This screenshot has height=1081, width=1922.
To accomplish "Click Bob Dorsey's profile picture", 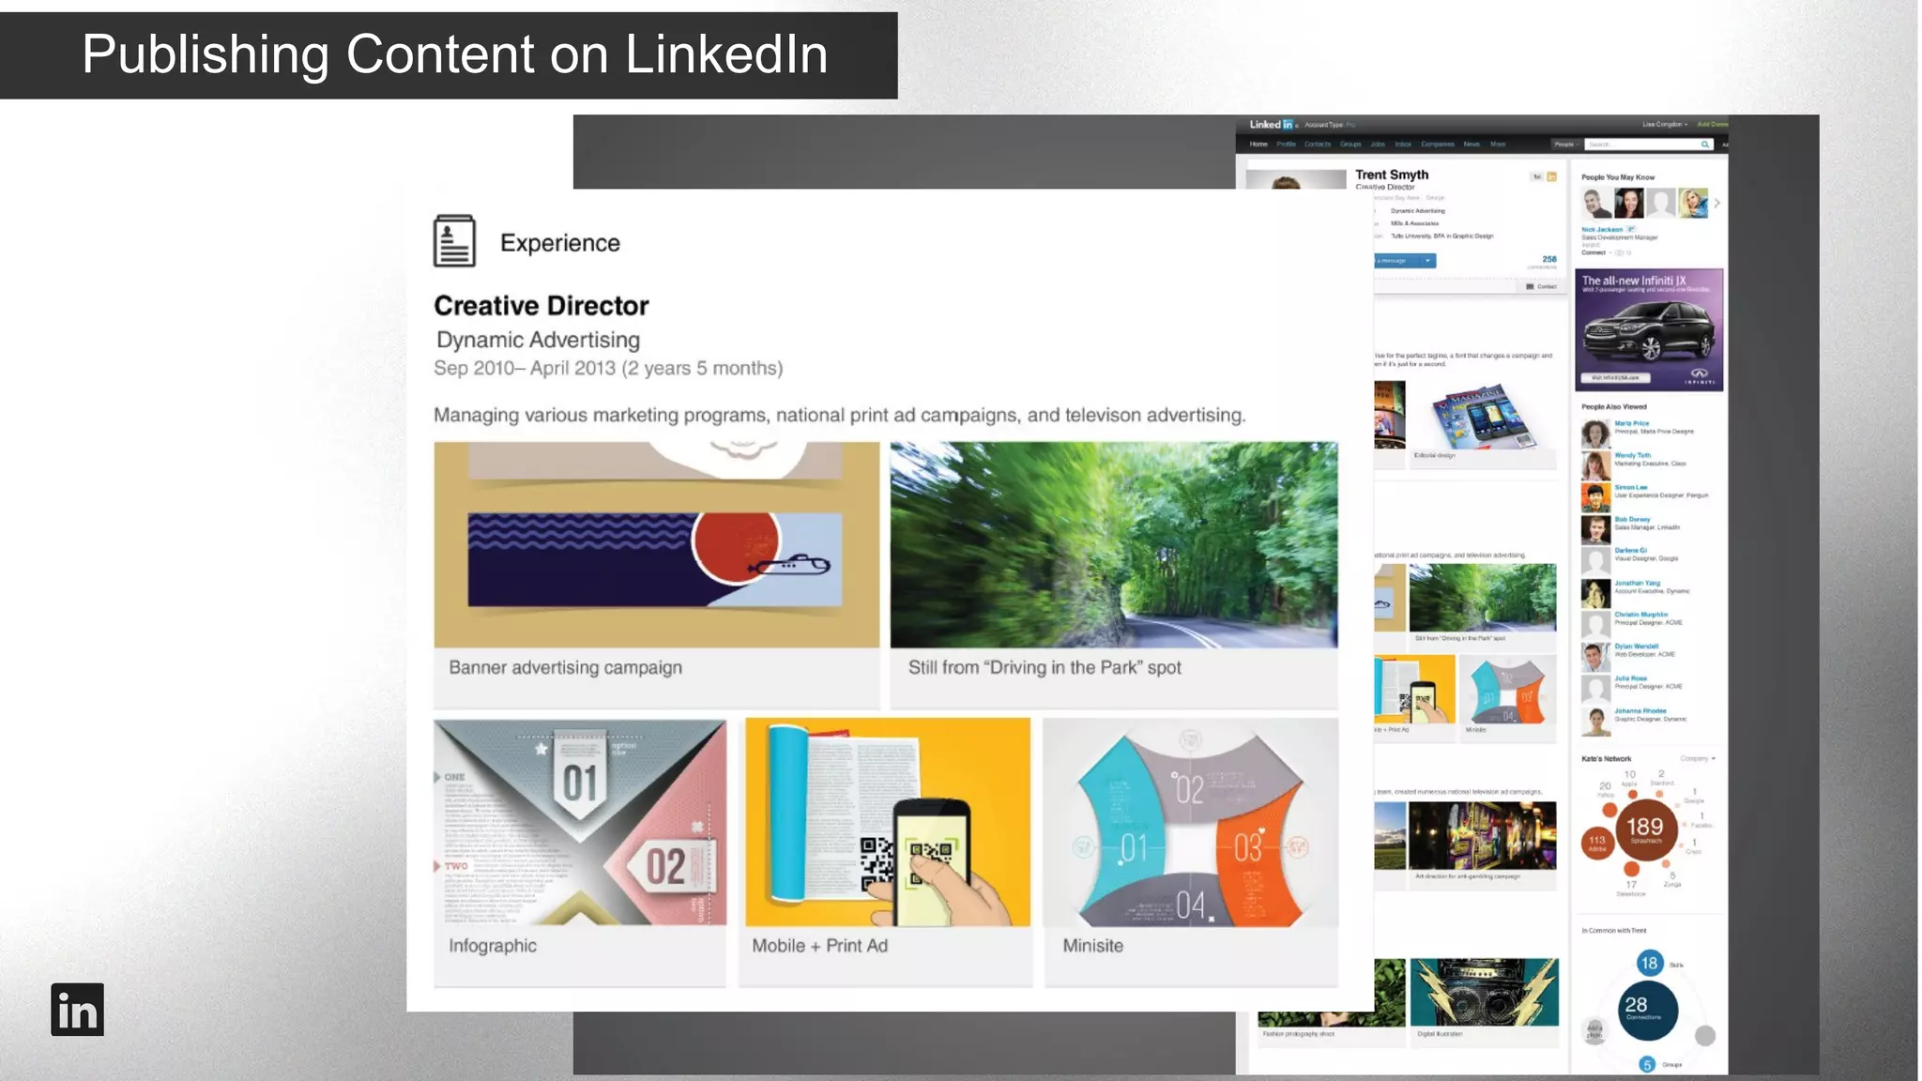I will tap(1595, 529).
